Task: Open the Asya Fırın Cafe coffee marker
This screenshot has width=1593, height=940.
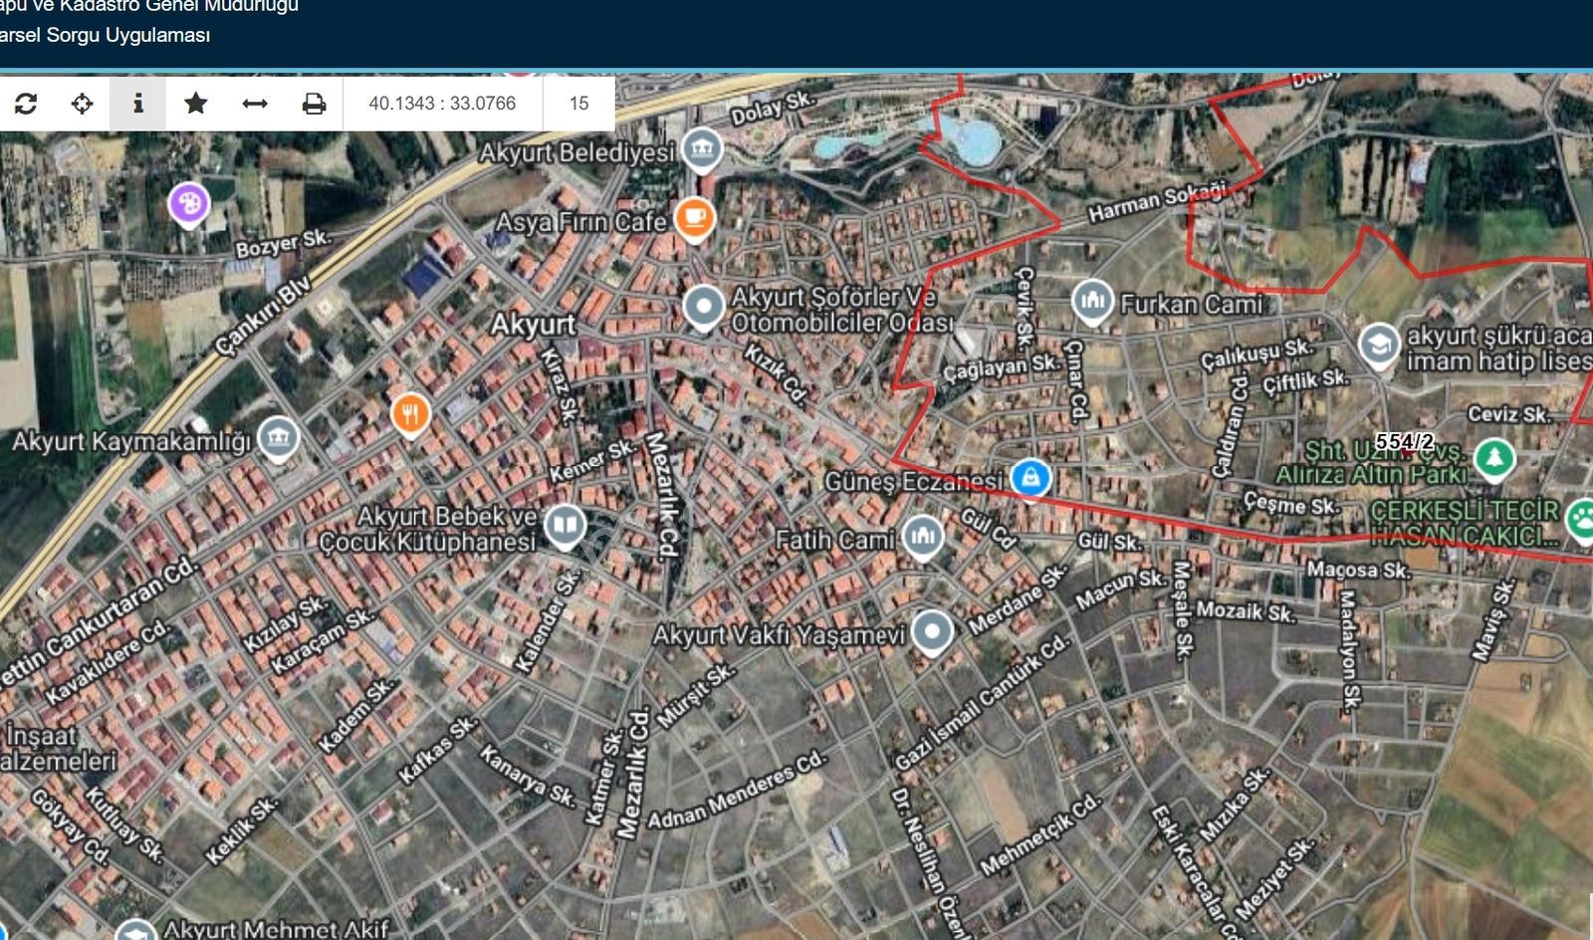Action: point(695,219)
